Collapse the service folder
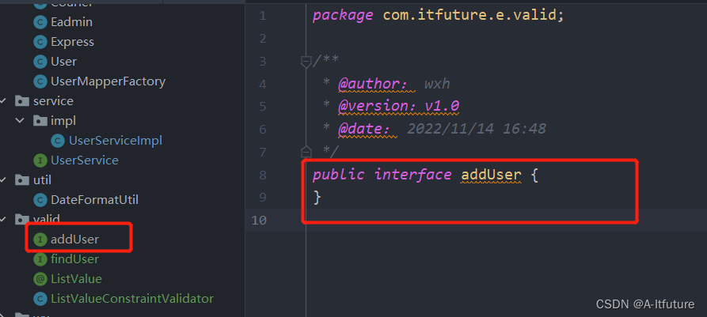Viewport: 707px width, 317px height. click(5, 101)
